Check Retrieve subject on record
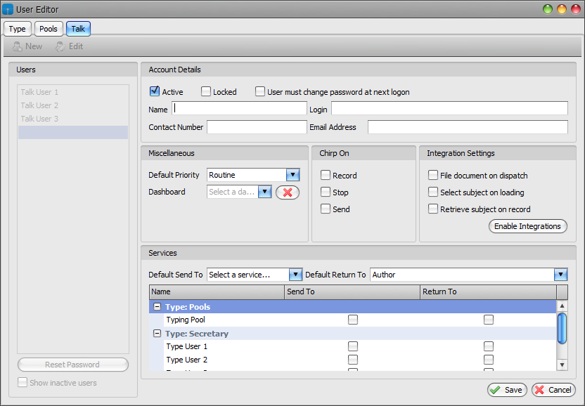585x406 pixels. tap(433, 209)
